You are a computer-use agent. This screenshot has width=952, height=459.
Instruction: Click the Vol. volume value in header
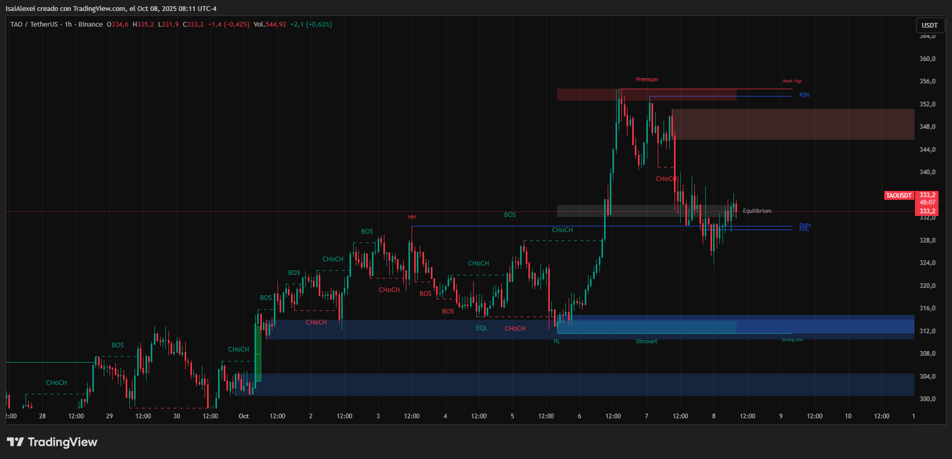[x=275, y=25]
